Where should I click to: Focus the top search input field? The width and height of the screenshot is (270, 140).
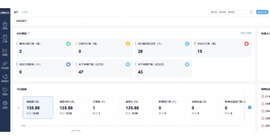[x=229, y=12]
